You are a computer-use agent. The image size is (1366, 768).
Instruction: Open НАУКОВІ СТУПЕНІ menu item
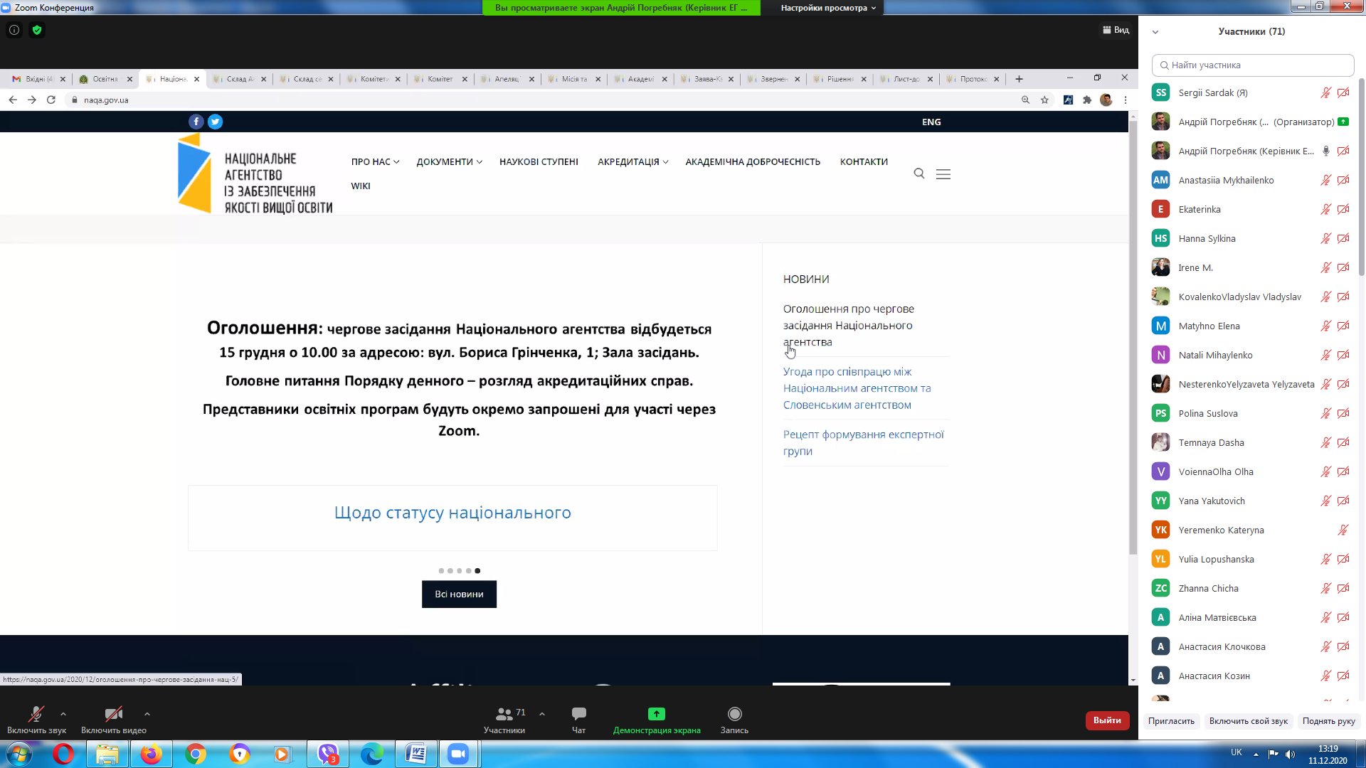point(539,162)
